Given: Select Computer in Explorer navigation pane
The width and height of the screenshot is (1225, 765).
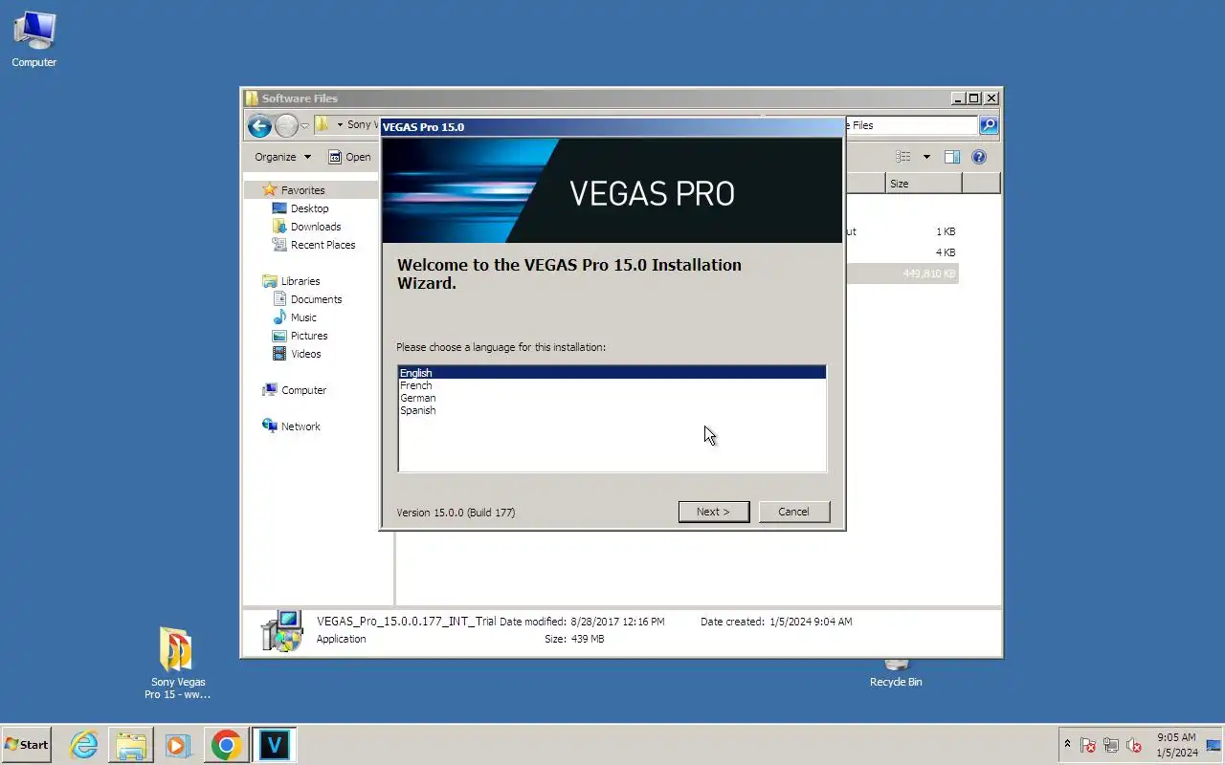Looking at the screenshot, I should coord(303,390).
